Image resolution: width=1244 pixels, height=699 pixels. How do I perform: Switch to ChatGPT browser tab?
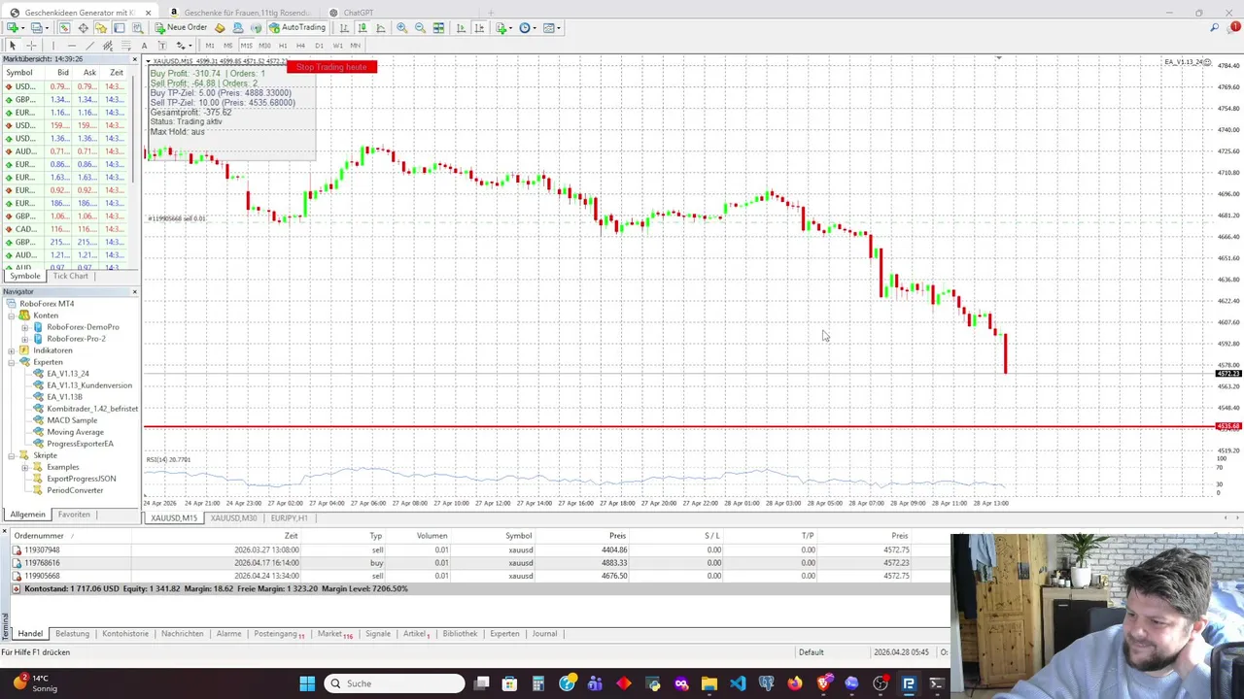tap(358, 13)
